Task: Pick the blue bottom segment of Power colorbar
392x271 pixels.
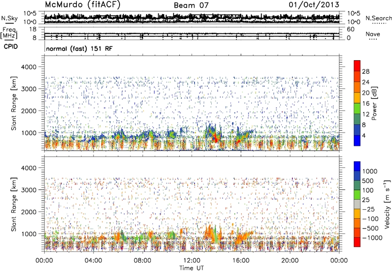Action: pos(357,140)
